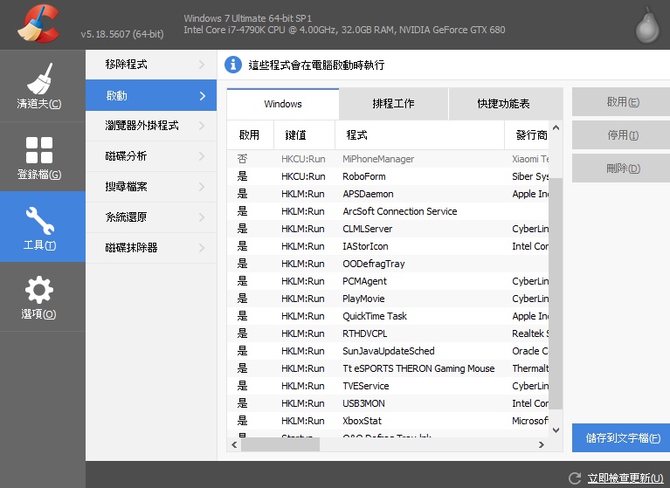This screenshot has height=488, width=670.
Task: Click the vertical scrollbar thumb
Action: coord(556,293)
